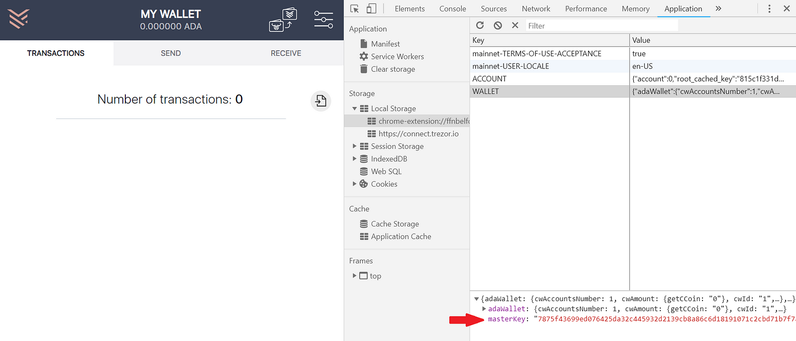Click the export transactions file icon
Image resolution: width=796 pixels, height=341 pixels.
click(321, 101)
